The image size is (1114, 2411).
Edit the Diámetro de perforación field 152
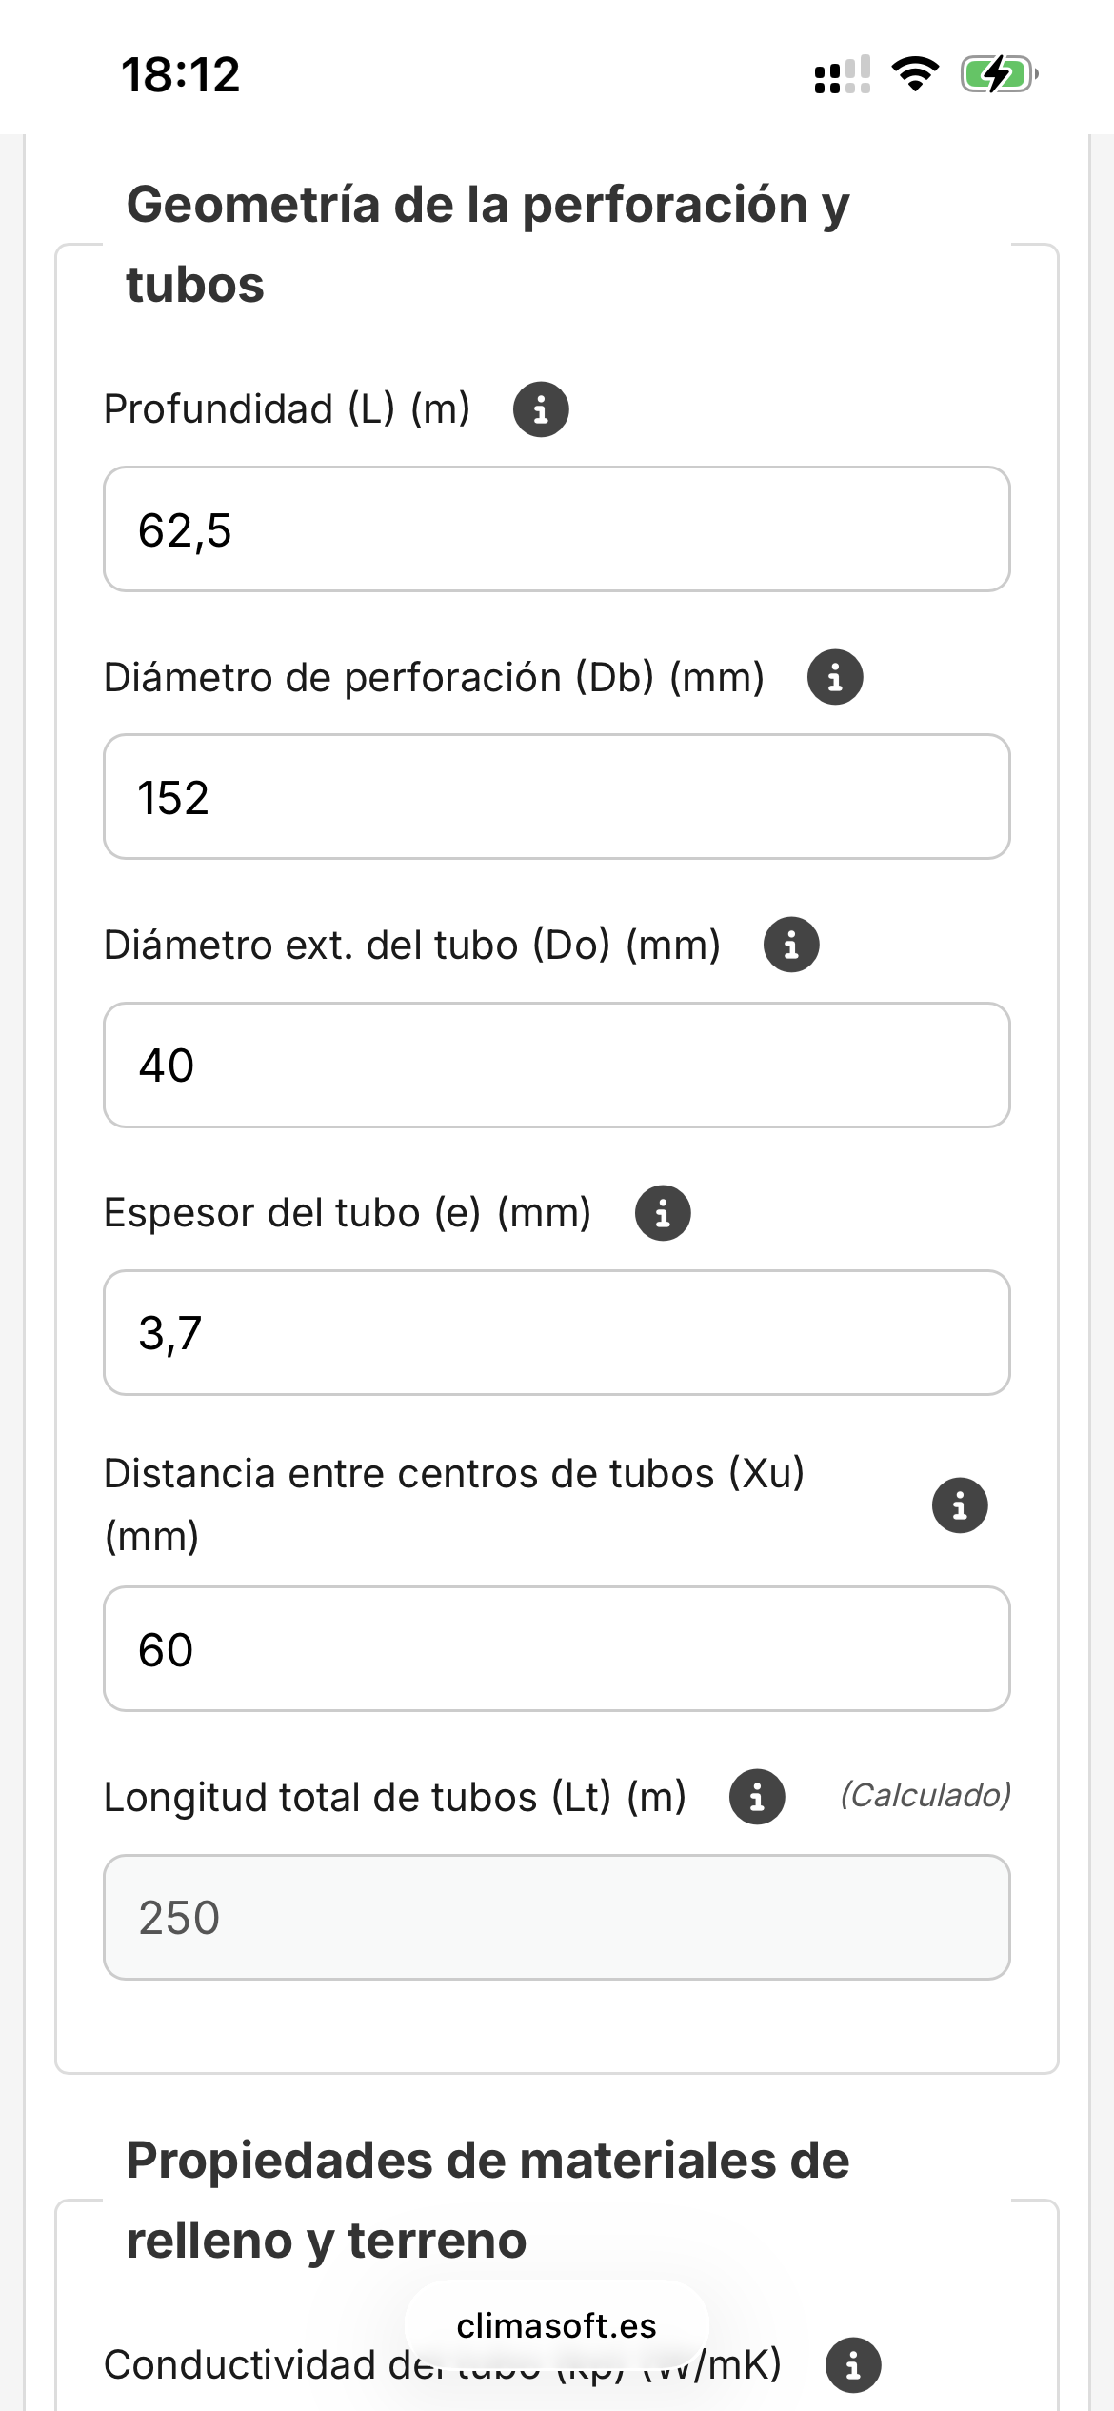[x=556, y=797]
